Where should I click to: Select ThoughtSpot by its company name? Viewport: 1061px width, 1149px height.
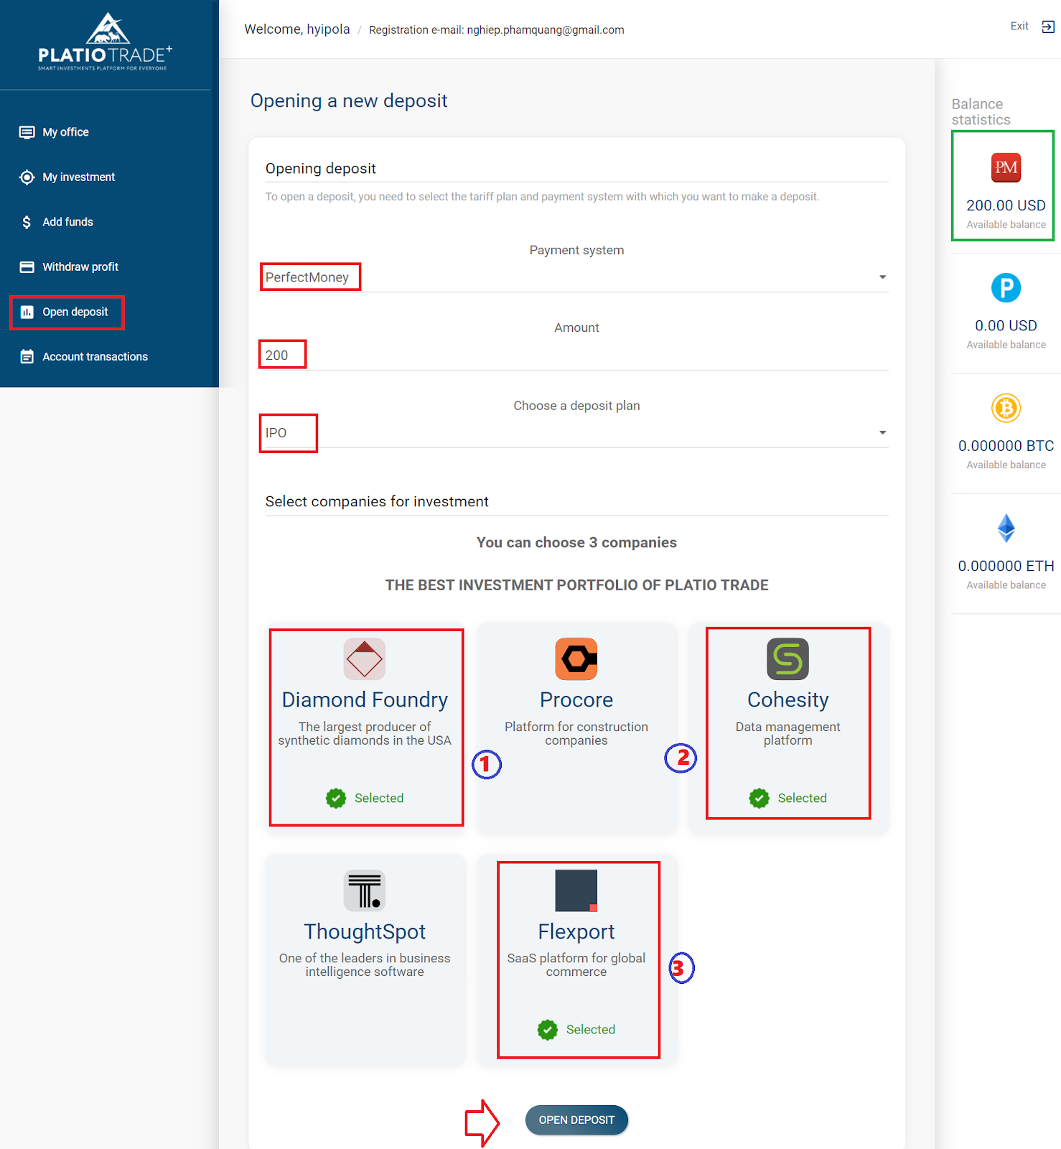[365, 931]
